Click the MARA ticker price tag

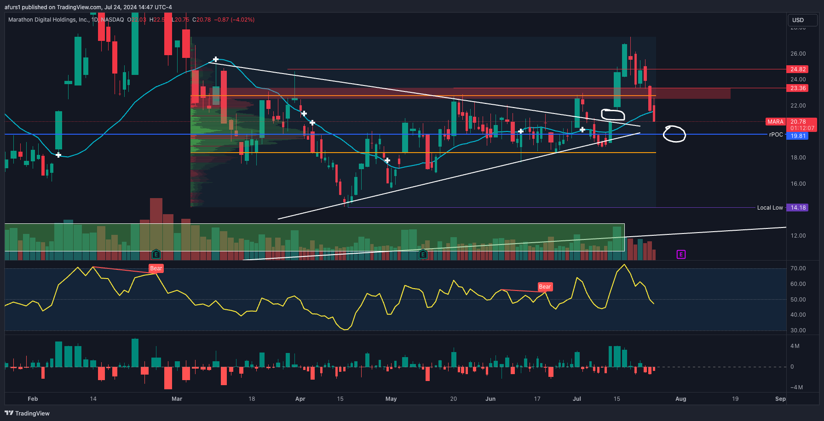[x=775, y=122]
